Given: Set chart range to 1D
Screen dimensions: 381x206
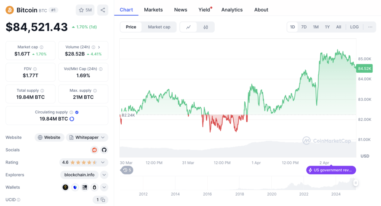Looking at the screenshot, I should (x=292, y=27).
